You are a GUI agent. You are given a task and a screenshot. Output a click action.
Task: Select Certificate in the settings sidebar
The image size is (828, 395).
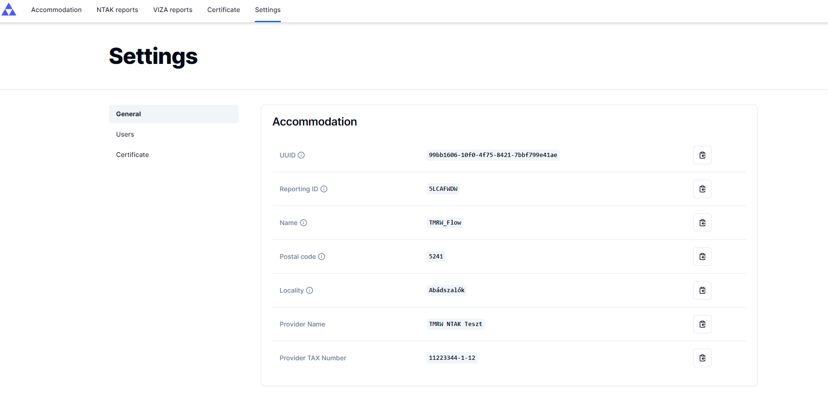133,155
